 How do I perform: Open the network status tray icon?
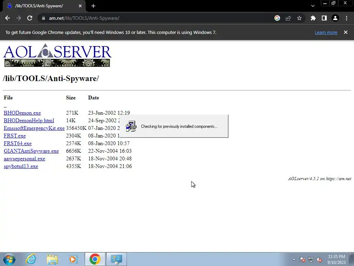pos(311,259)
